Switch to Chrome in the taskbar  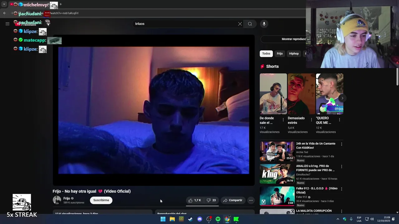click(227, 219)
